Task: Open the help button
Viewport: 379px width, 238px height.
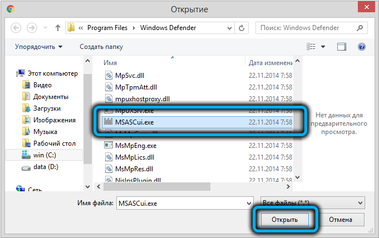Action: click(362, 47)
